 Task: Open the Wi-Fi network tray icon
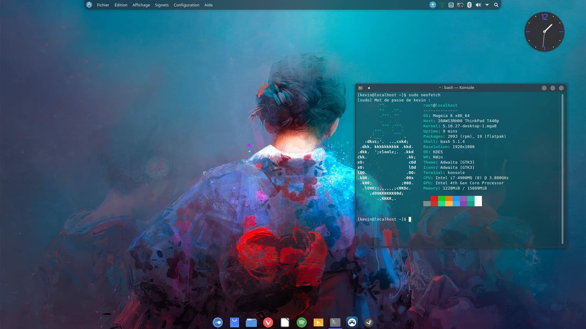click(442, 5)
